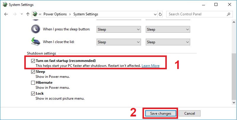Open the recent locations dropdown arrow
The width and height of the screenshot is (237, 120).
(22, 14)
